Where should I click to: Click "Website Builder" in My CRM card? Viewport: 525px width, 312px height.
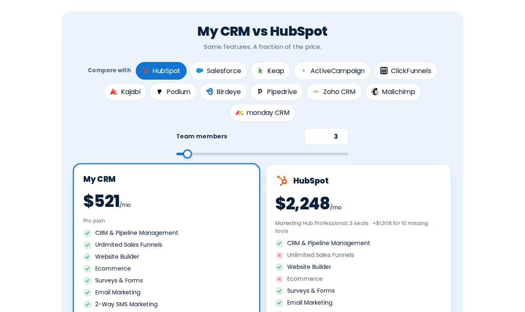117,257
